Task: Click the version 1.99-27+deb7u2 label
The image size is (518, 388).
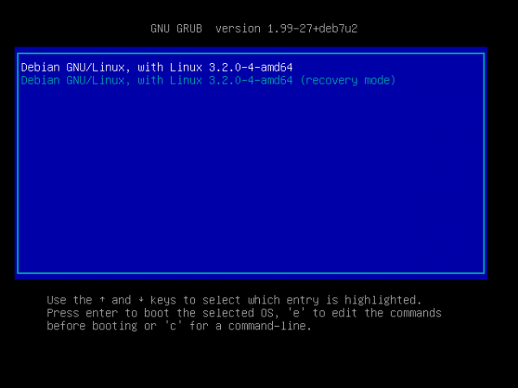Action: [287, 28]
